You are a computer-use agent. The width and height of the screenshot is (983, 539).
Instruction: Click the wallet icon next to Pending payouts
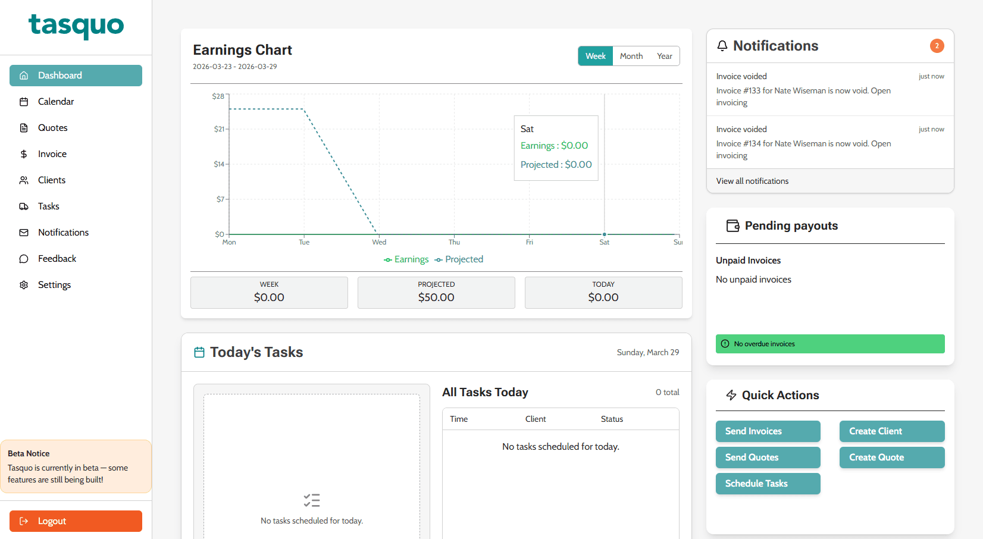point(732,225)
